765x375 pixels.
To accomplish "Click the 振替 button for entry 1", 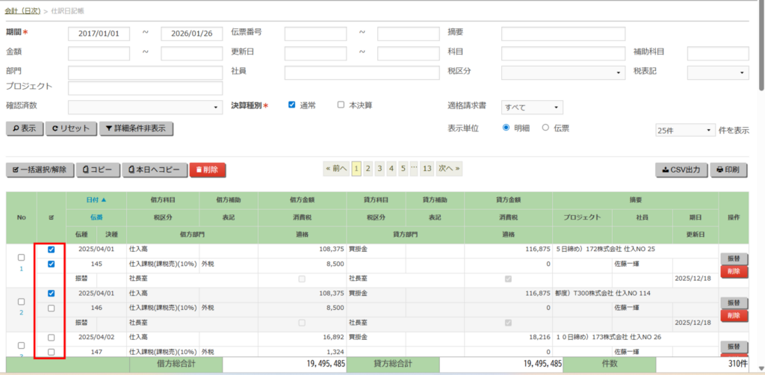I will click(734, 258).
